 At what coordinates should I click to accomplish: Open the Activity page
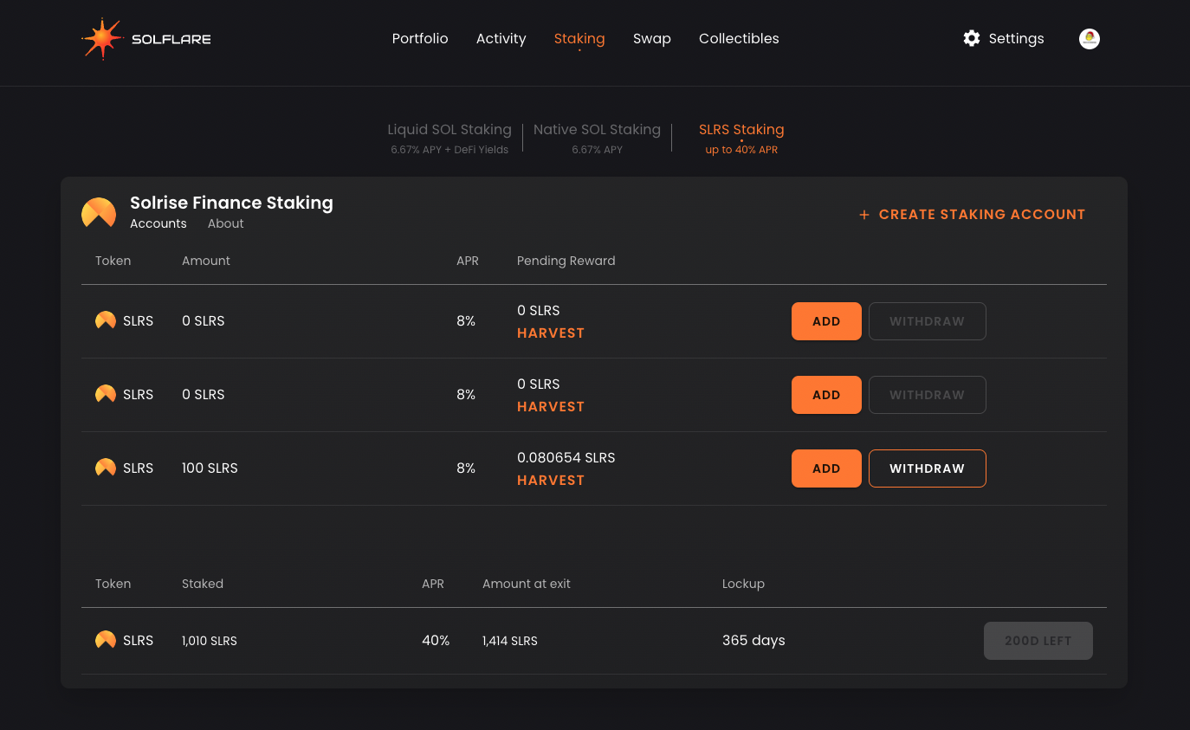(501, 38)
